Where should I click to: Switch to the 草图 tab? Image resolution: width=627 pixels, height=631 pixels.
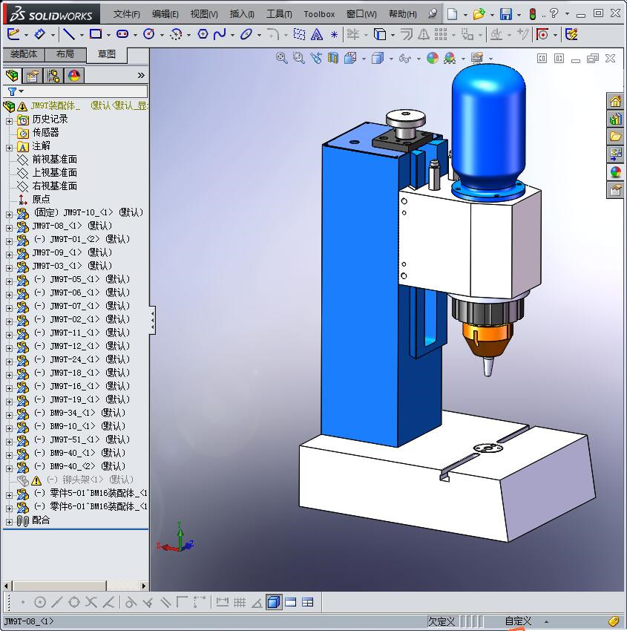[107, 54]
